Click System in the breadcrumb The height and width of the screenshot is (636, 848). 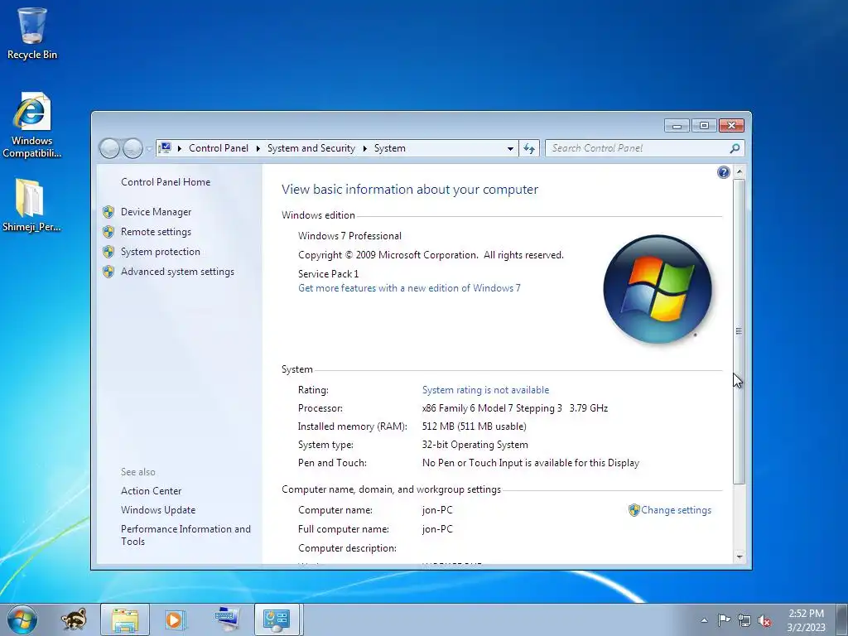[x=389, y=148]
